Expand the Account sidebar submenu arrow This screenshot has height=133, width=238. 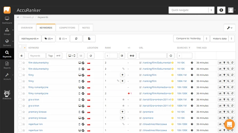13,75
